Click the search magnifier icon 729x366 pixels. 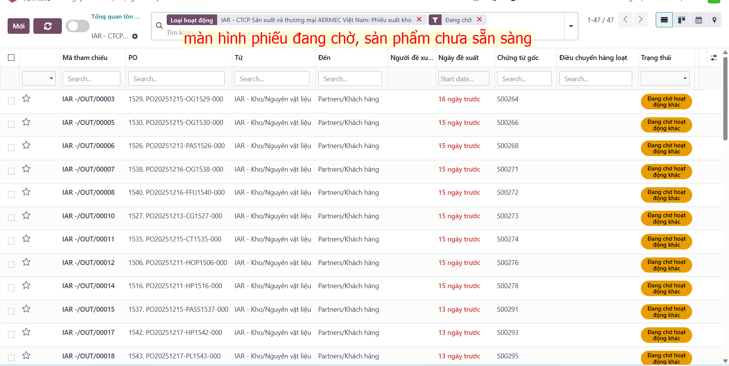(159, 26)
